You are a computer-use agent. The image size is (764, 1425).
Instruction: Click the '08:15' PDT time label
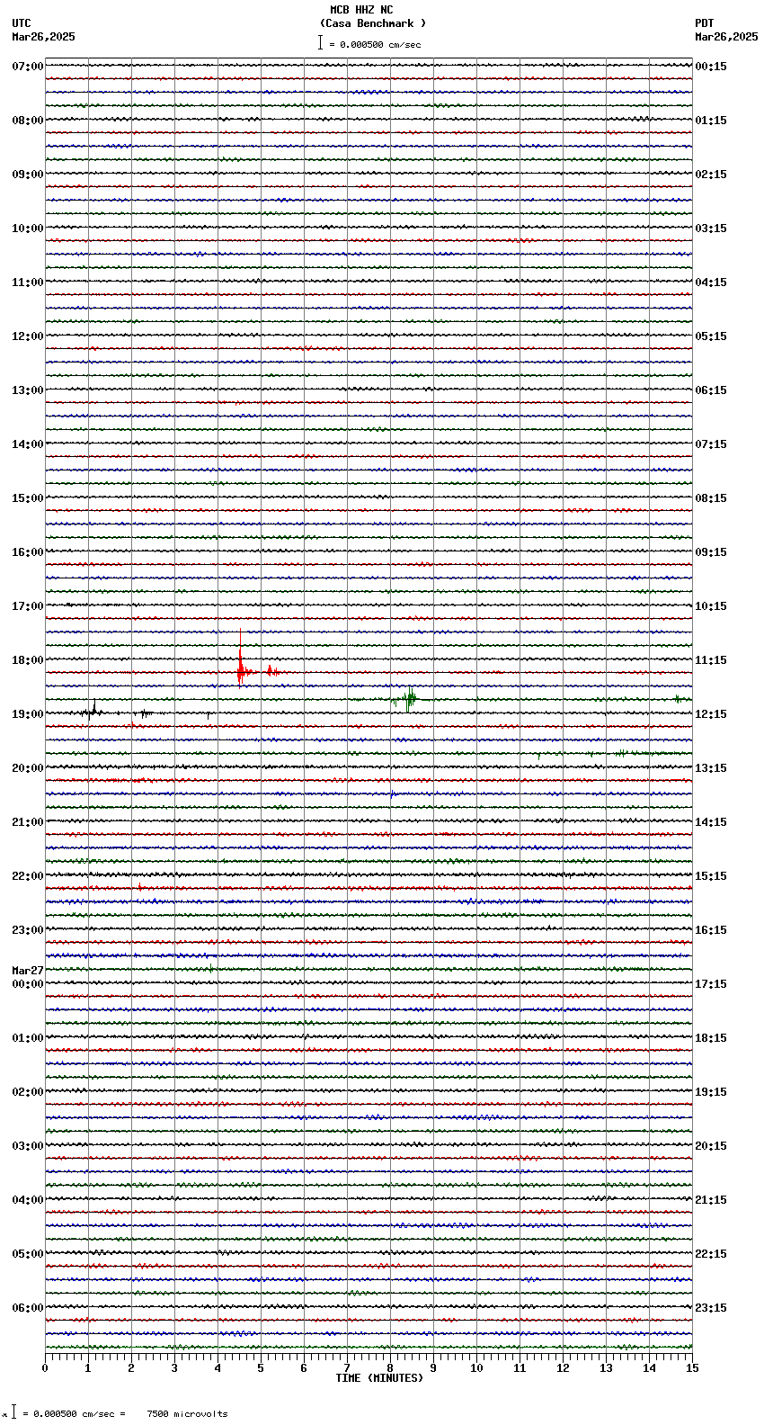(711, 498)
